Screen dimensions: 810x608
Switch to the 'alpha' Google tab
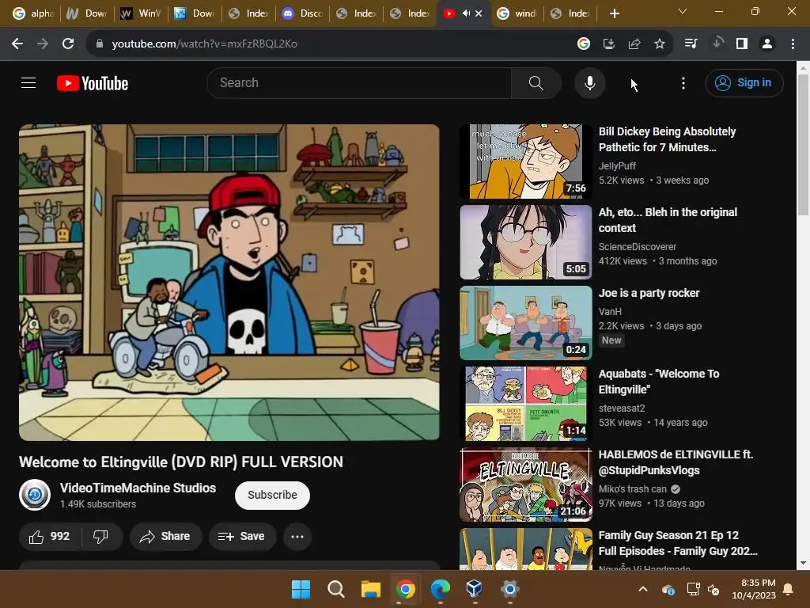33,13
